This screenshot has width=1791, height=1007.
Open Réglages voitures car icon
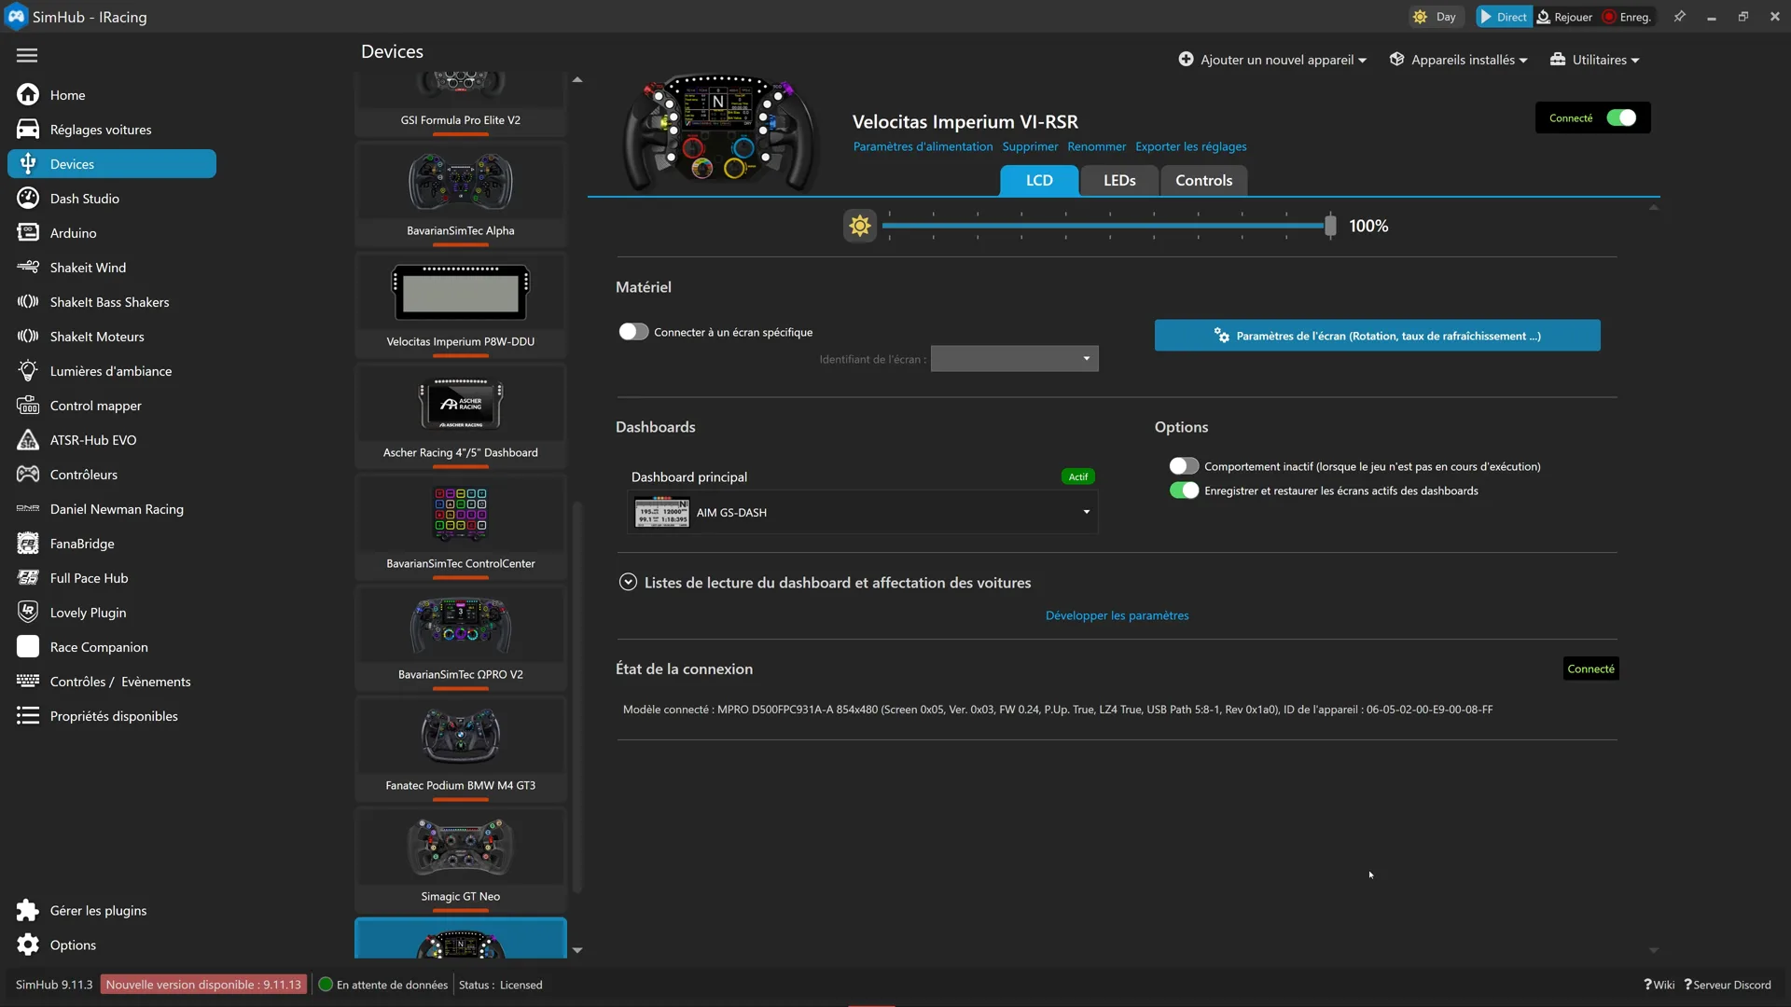(28, 130)
